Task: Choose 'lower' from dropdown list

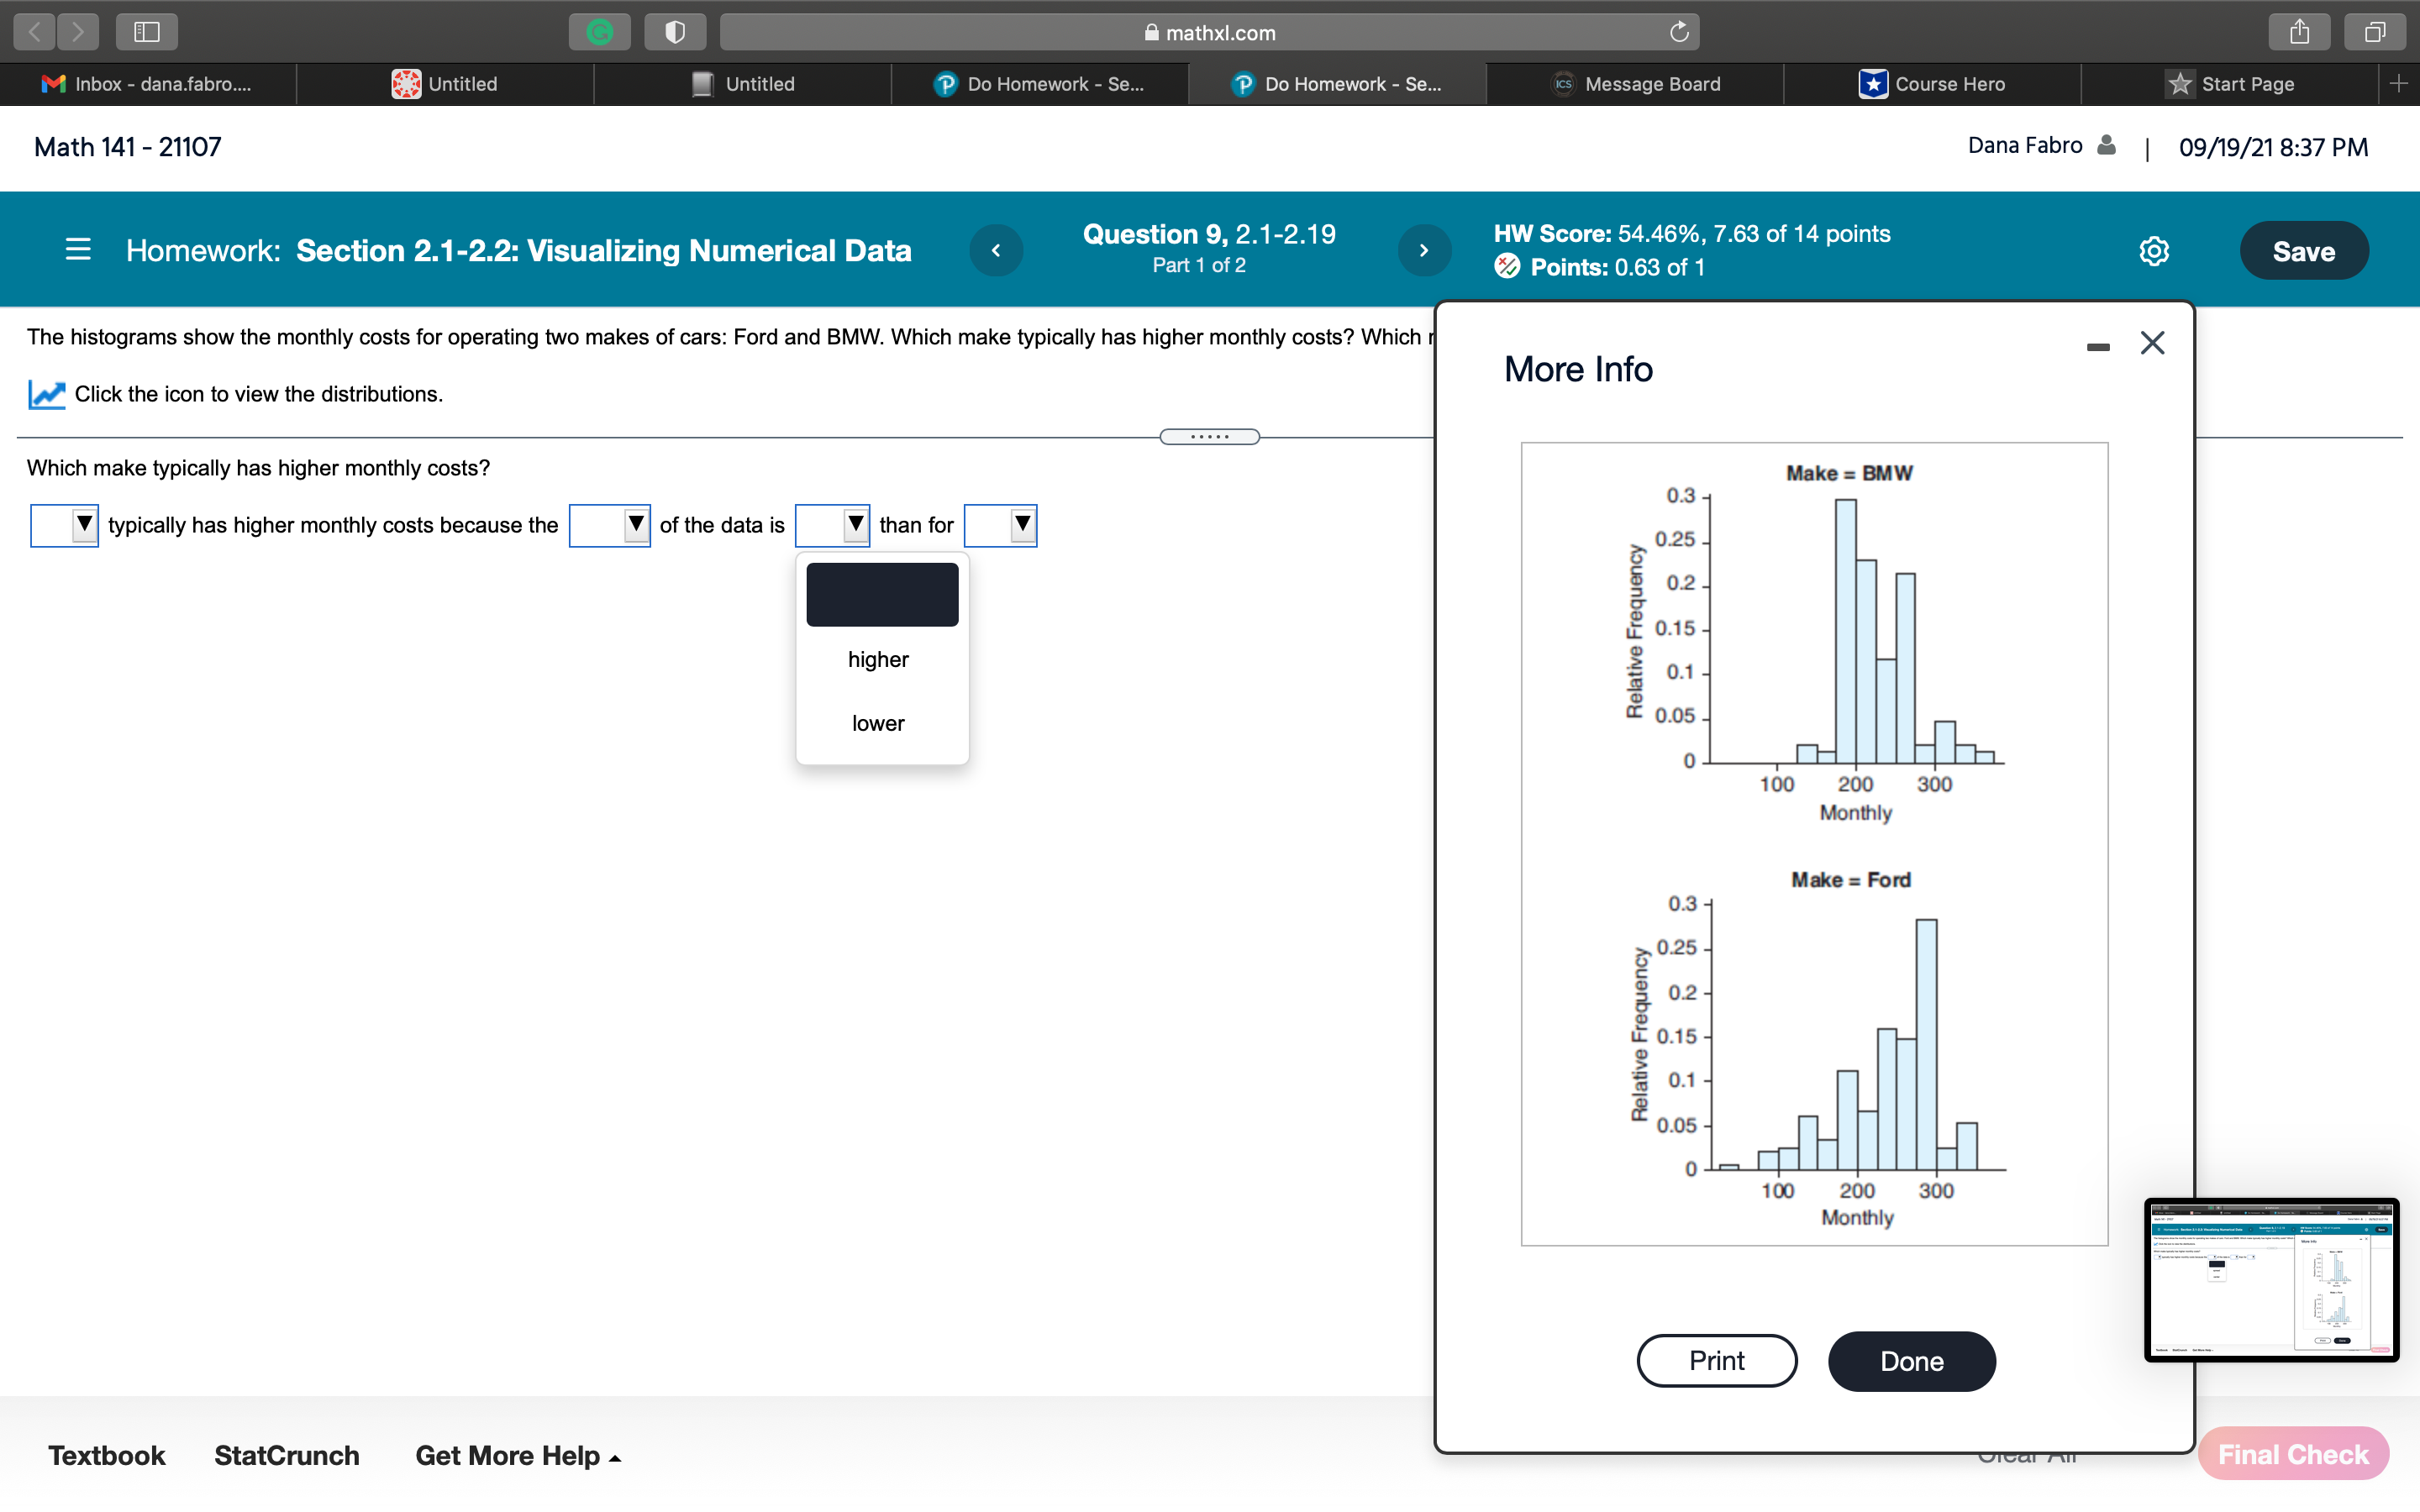Action: [878, 723]
